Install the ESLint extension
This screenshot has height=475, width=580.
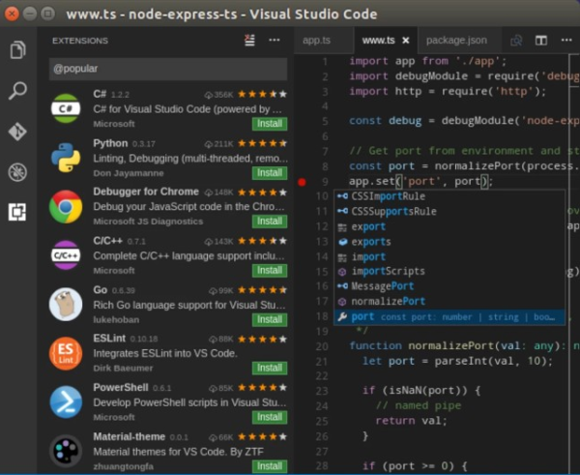tap(270, 368)
